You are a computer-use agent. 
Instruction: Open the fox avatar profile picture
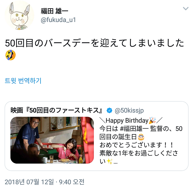point(19,15)
